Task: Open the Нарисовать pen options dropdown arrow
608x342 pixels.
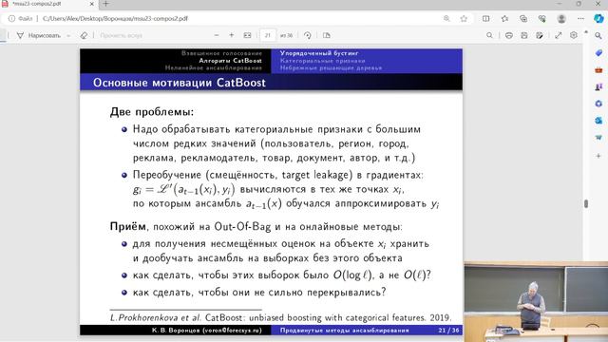Action: 68,35
